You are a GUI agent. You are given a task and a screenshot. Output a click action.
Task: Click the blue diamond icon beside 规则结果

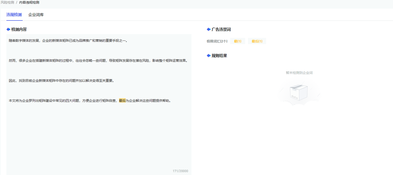[x=209, y=55]
